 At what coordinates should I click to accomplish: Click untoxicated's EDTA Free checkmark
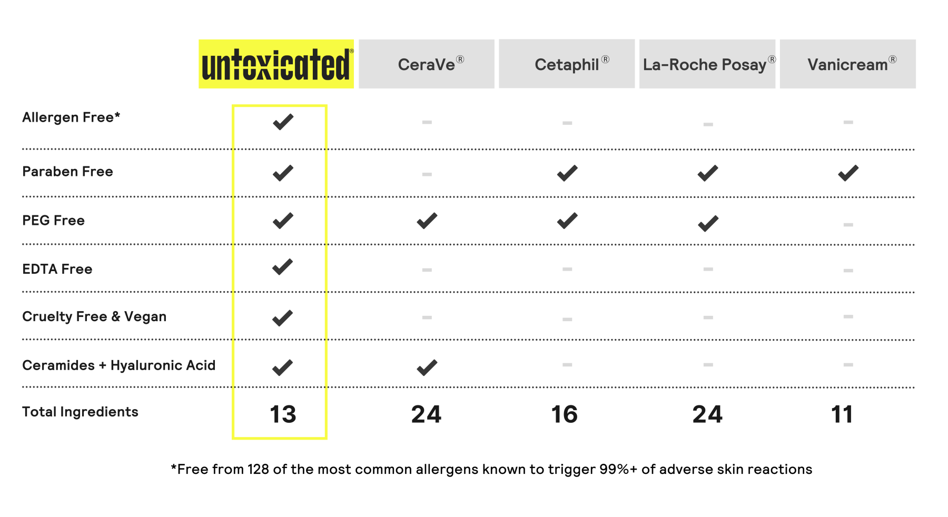(x=283, y=267)
